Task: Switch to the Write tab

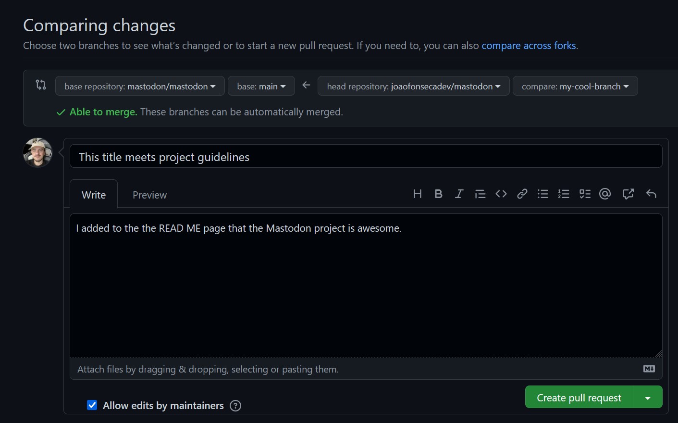Action: tap(94, 194)
